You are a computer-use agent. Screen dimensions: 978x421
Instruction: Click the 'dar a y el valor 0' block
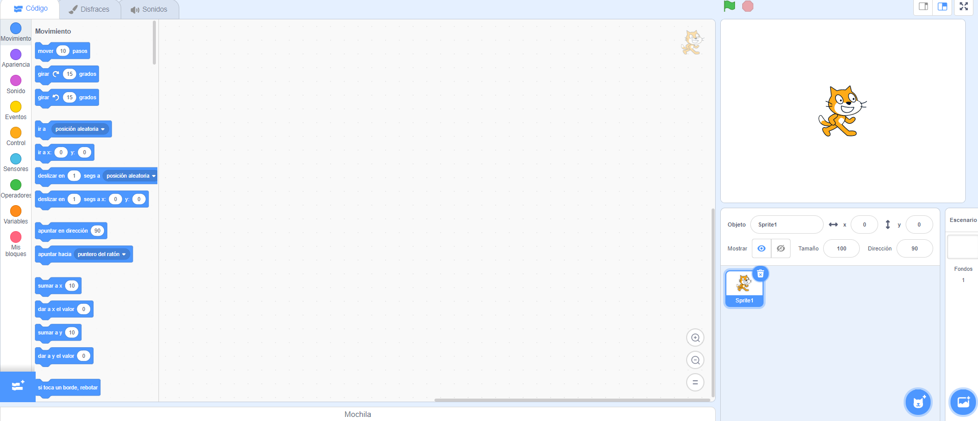pos(64,356)
